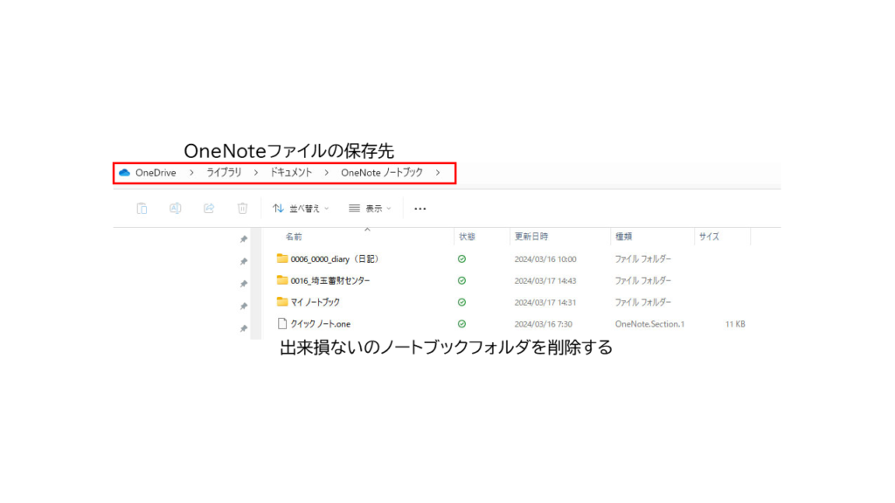
Task: Click folder icon of 0016_埼玉蓄財センター row
Action: point(282,280)
